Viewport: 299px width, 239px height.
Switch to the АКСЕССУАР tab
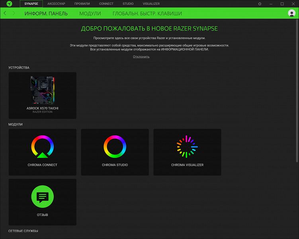[x=56, y=4]
